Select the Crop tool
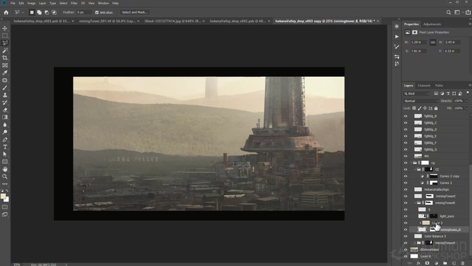 [5, 58]
